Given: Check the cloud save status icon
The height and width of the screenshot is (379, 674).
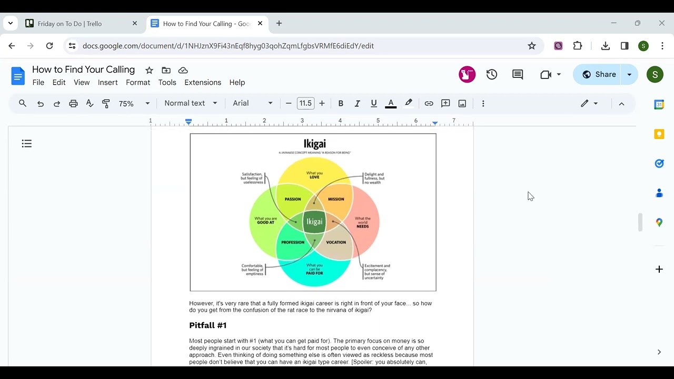Looking at the screenshot, I should [183, 70].
